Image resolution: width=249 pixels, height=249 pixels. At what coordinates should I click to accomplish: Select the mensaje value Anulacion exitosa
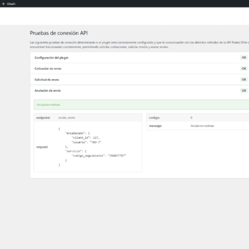coord(202,126)
